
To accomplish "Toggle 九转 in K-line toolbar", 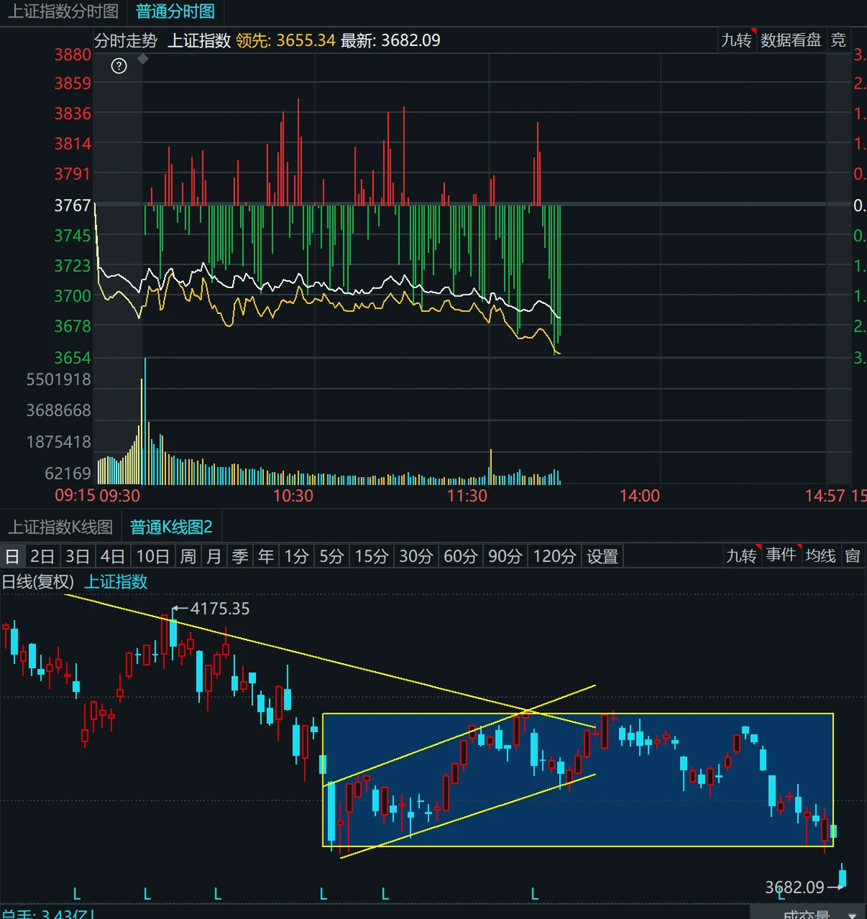I will [x=741, y=555].
